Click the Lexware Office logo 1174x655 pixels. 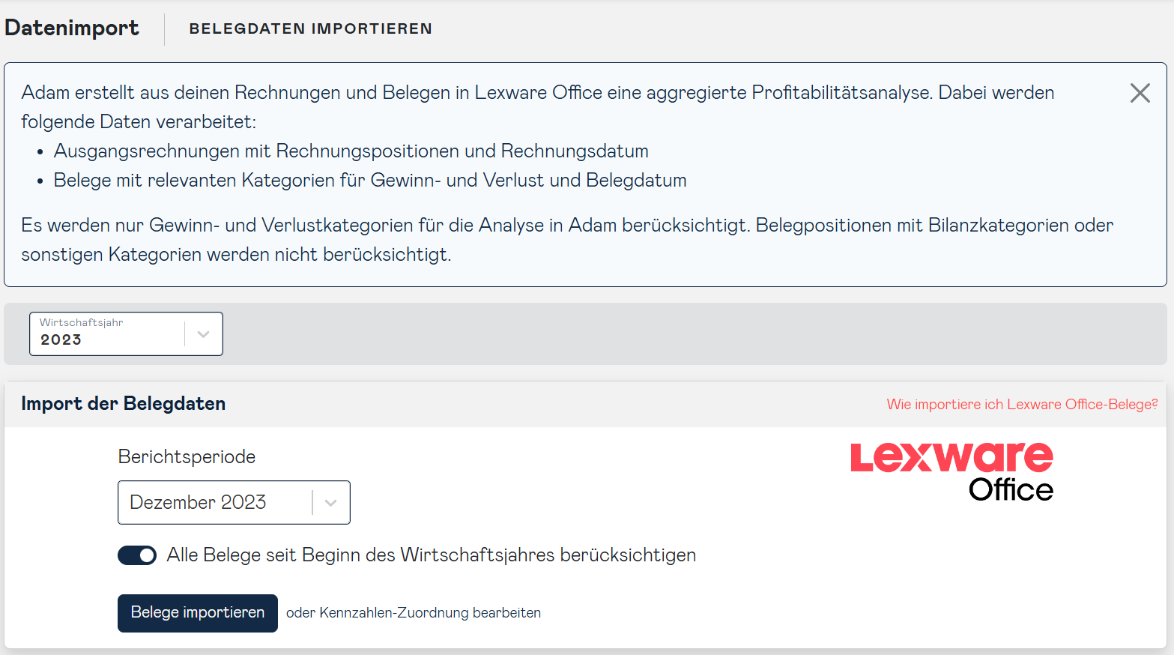click(x=951, y=471)
